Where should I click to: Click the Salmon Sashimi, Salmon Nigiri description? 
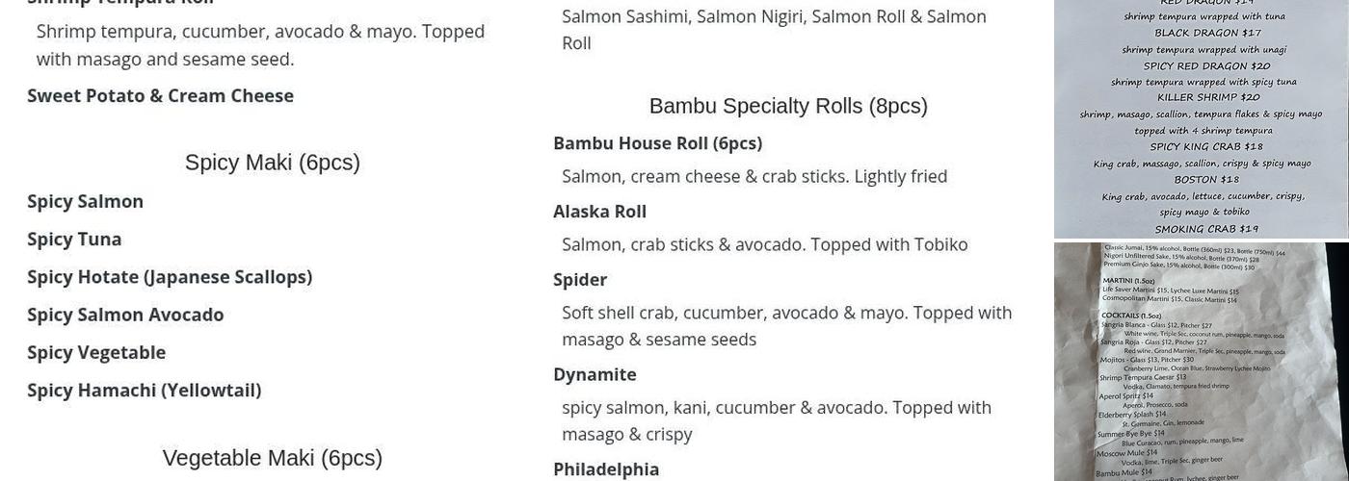(774, 30)
